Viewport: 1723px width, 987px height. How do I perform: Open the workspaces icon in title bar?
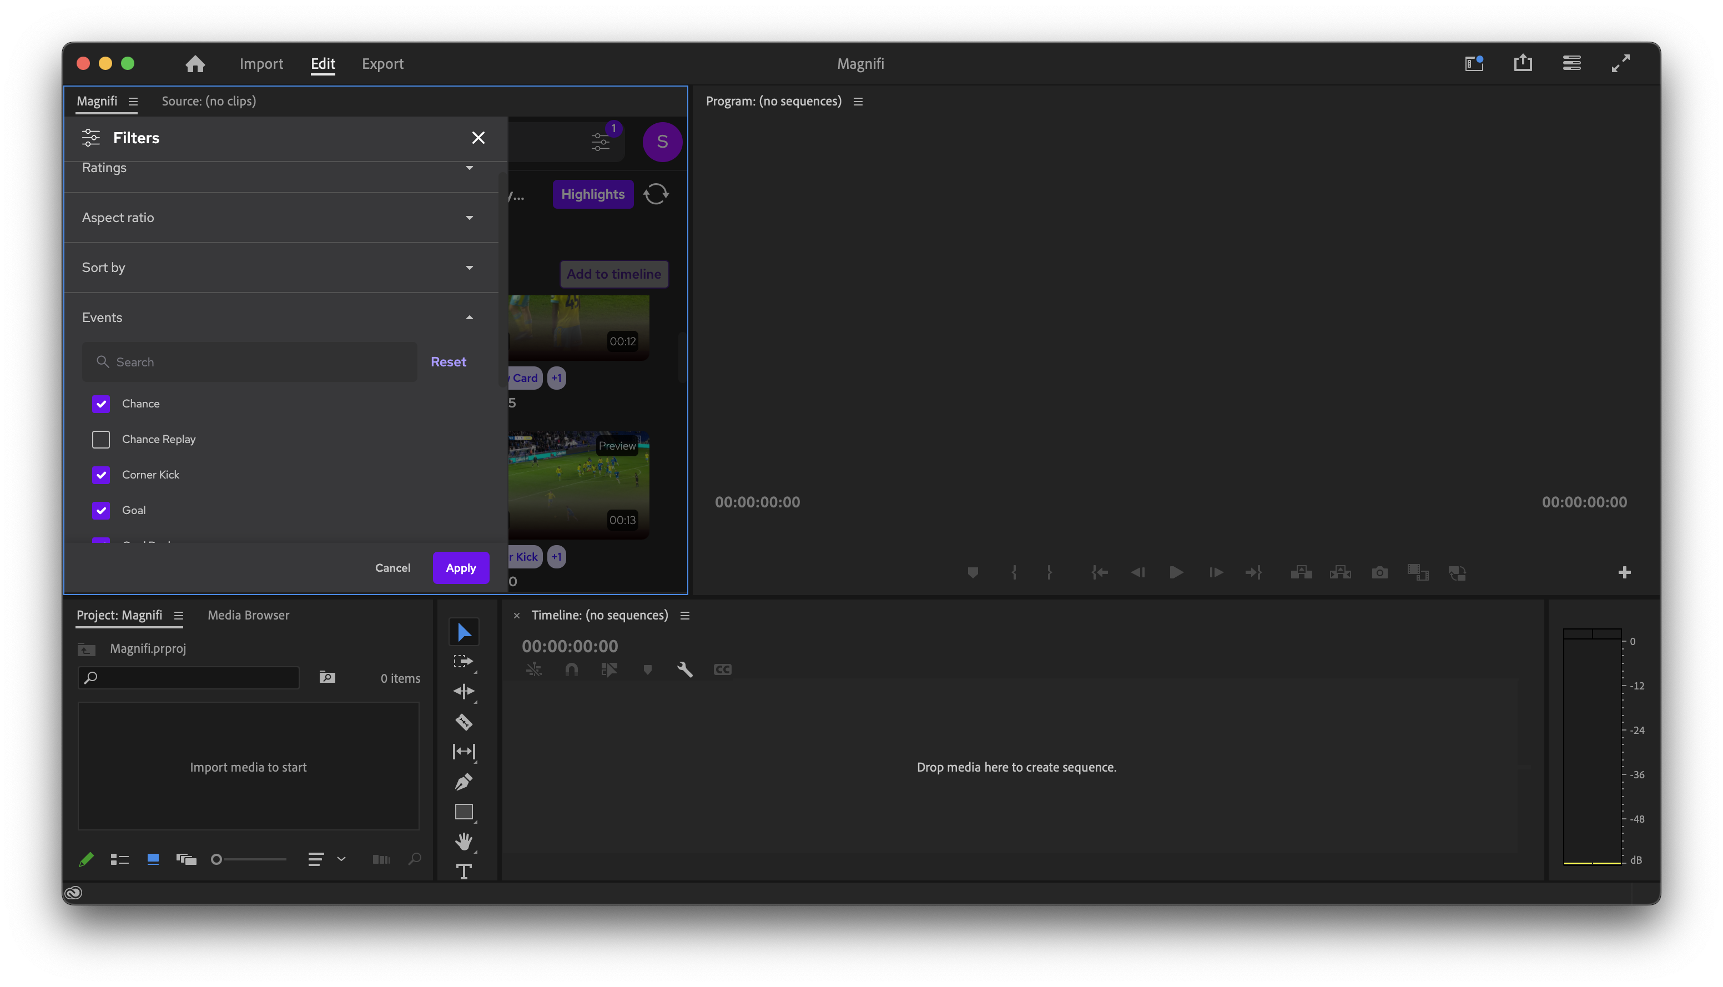point(1474,63)
